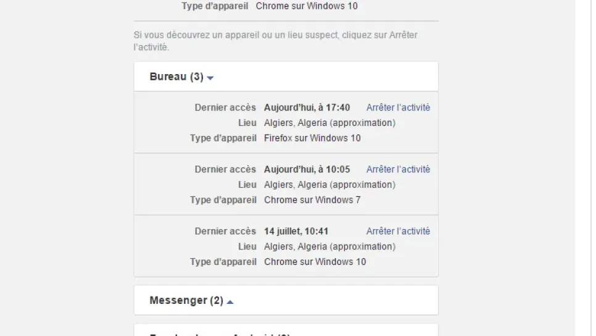Click the "Chrome sur Windows 7" device type
Image resolution: width=596 pixels, height=336 pixels.
click(312, 199)
